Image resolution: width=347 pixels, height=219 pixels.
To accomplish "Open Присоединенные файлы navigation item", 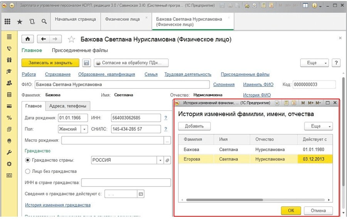I will [x=80, y=50].
